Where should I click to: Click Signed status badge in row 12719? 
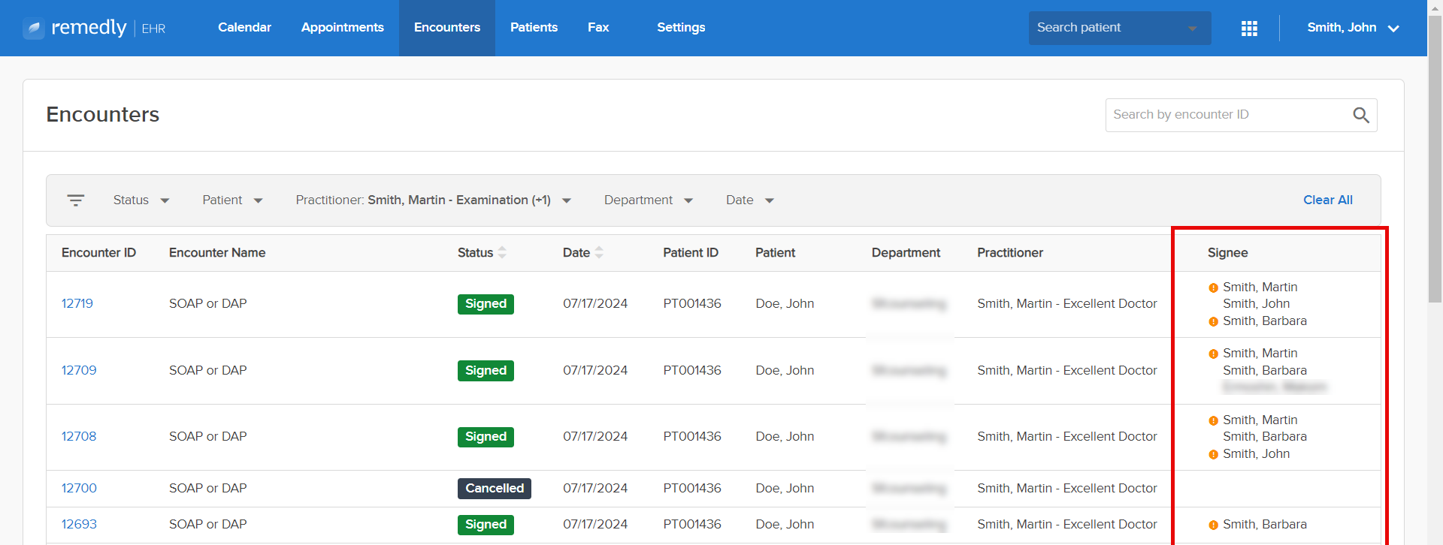pos(486,304)
